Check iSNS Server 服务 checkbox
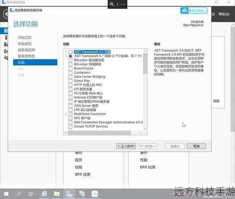The width and height of the screenshot is (235, 199). pyautogui.click(x=70, y=106)
